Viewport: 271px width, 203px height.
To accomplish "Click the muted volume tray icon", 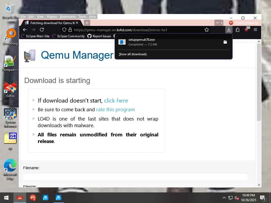I will [237, 198].
